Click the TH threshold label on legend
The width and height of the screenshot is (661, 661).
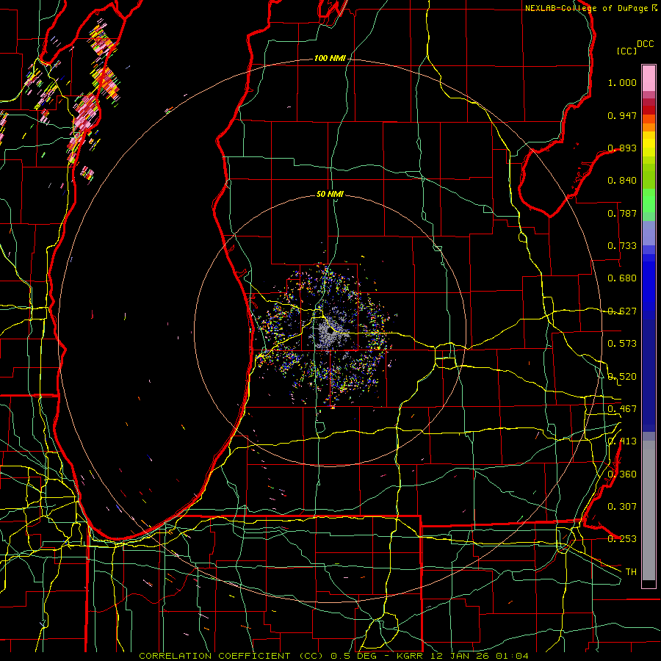631,572
